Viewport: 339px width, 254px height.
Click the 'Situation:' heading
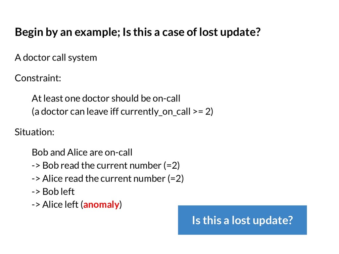pos(34,132)
